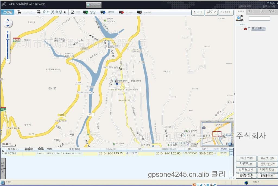Filter by green truck 정상 status
The height and width of the screenshot is (186, 278).
point(86,12)
